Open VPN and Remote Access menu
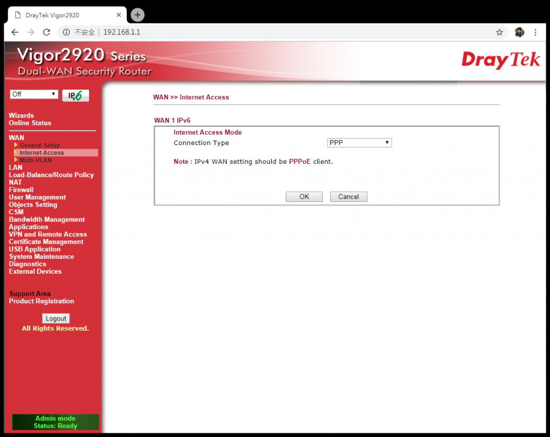The width and height of the screenshot is (550, 437). (x=48, y=234)
